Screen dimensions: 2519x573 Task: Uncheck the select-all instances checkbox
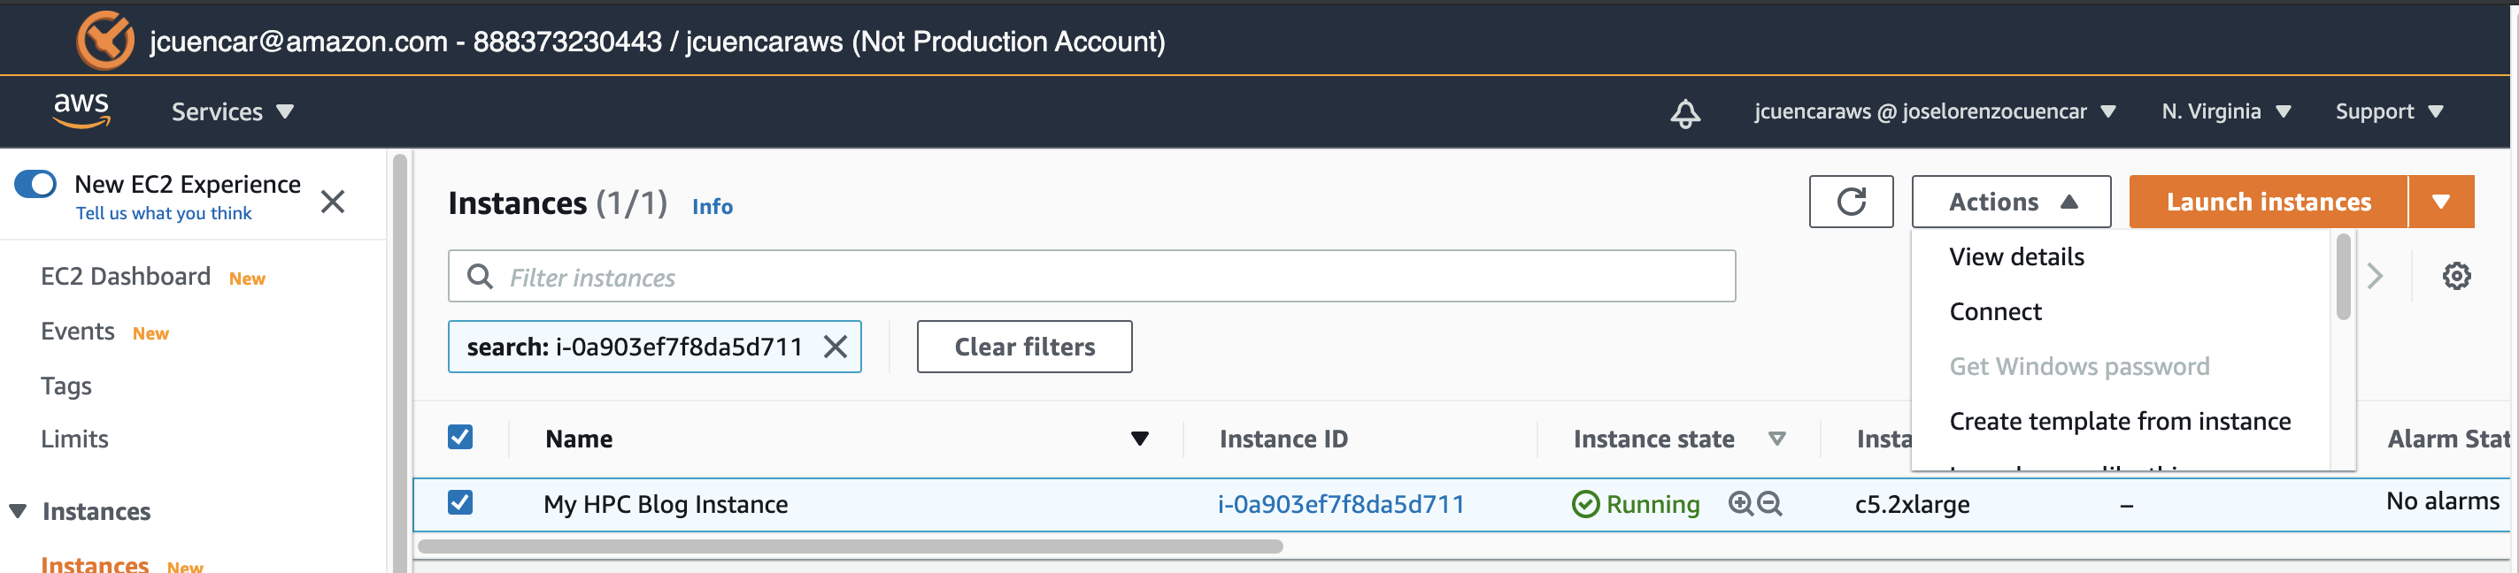pos(459,438)
